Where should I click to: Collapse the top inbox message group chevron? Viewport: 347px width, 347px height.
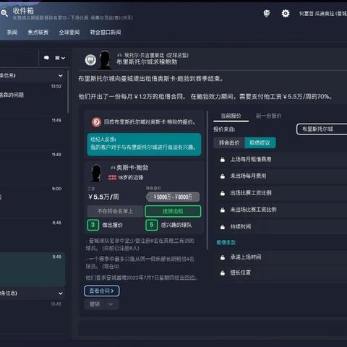coord(61,76)
